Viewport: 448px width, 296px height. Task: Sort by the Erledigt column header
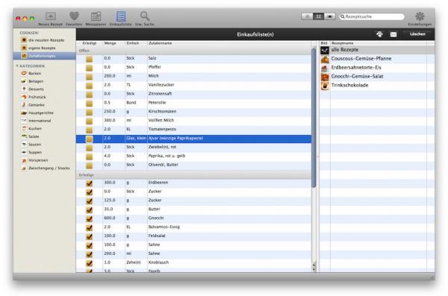(89, 43)
